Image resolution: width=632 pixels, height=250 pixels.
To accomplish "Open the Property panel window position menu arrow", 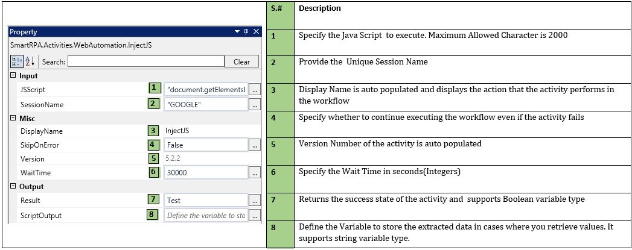I will (x=236, y=32).
